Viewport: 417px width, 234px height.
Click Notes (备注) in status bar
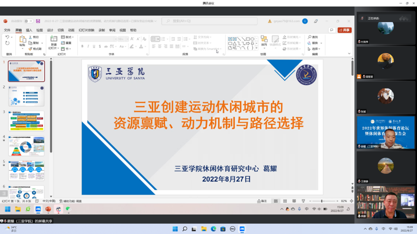click(x=262, y=201)
